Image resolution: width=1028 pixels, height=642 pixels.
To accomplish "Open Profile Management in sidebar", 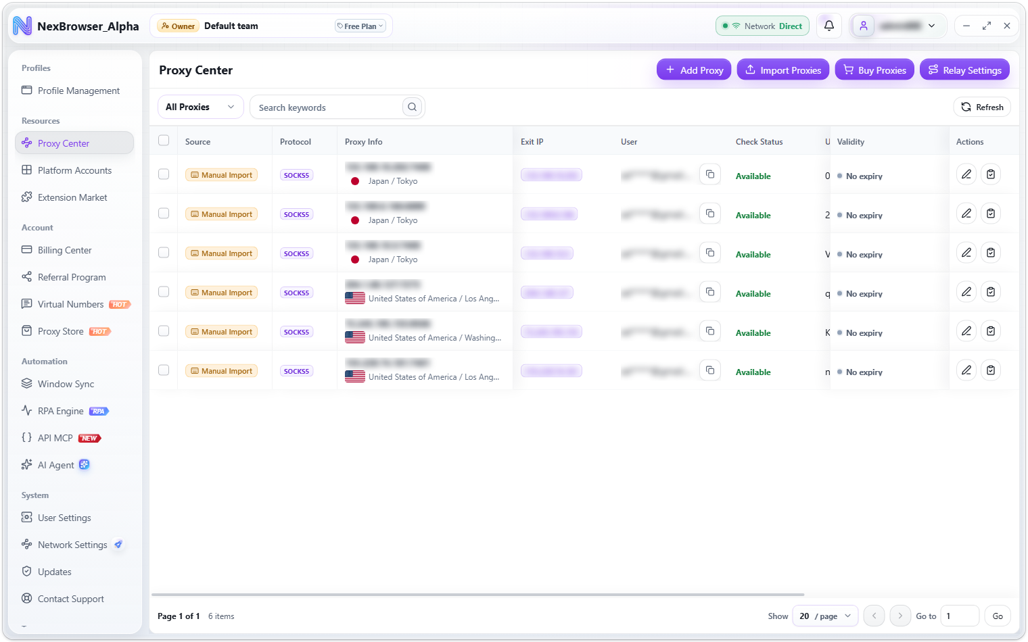I will point(74,91).
